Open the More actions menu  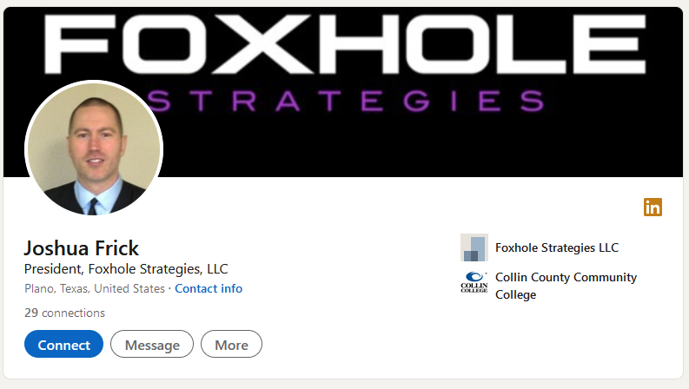pos(232,344)
